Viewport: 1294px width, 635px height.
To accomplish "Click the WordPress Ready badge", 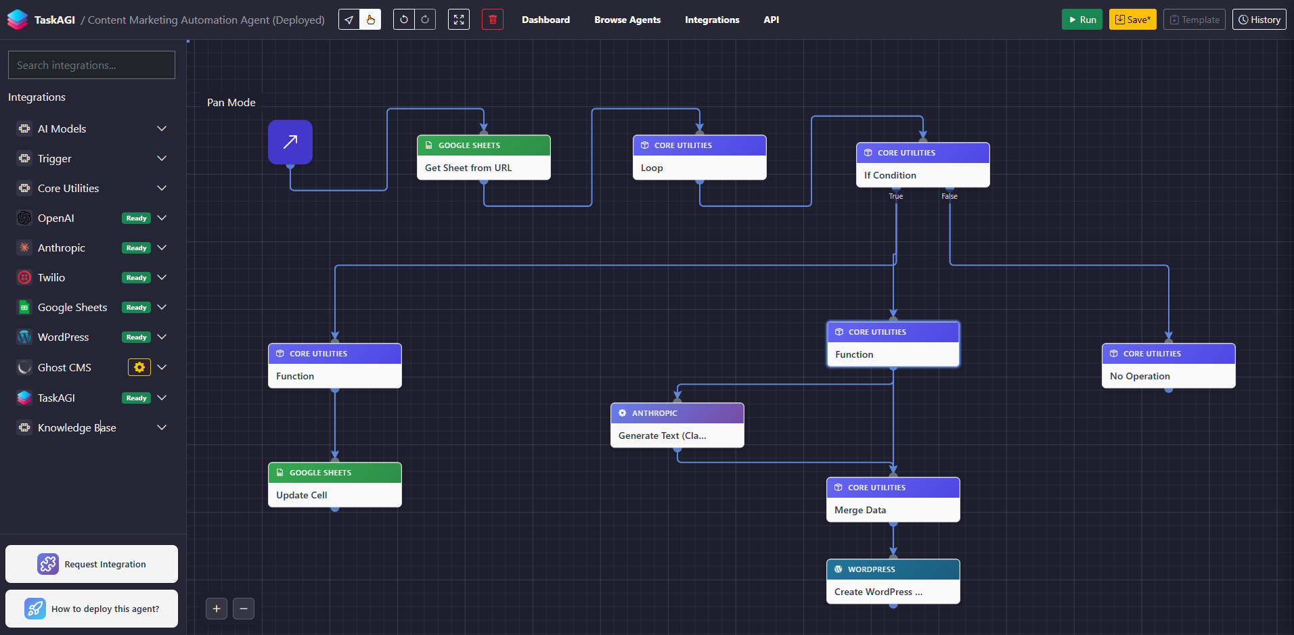I will [x=136, y=337].
